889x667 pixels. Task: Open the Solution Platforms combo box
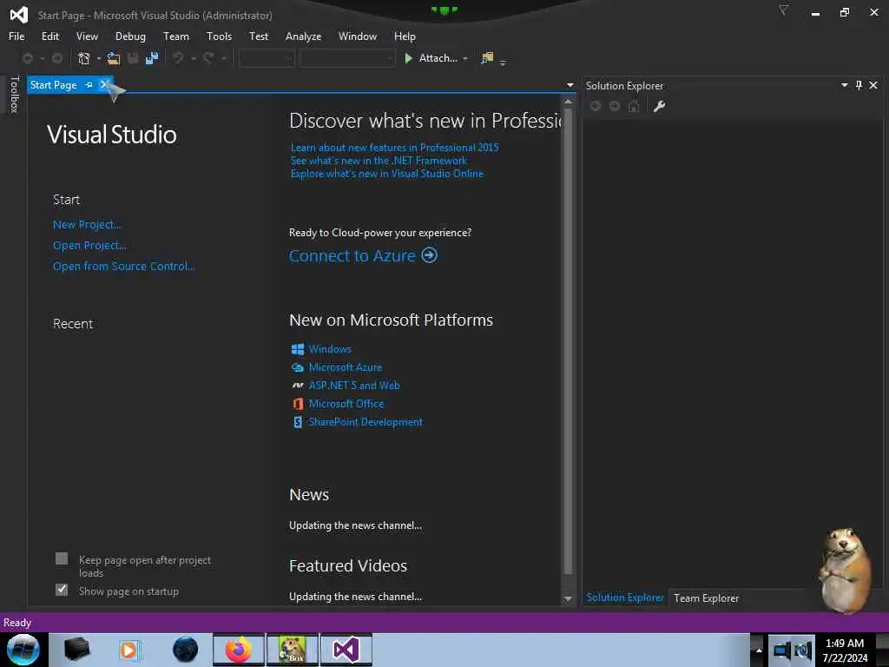click(x=347, y=58)
